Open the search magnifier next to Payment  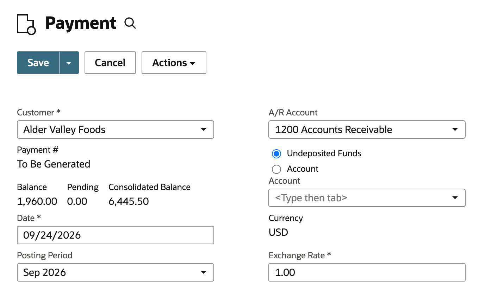(x=130, y=24)
